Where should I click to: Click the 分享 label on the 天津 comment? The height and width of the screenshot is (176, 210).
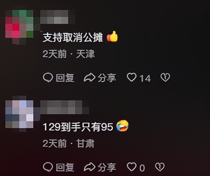tap(107, 78)
